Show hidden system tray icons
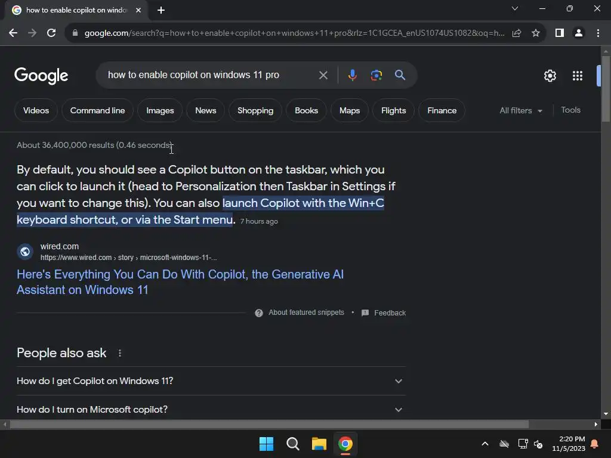Image resolution: width=611 pixels, height=458 pixels. point(485,444)
